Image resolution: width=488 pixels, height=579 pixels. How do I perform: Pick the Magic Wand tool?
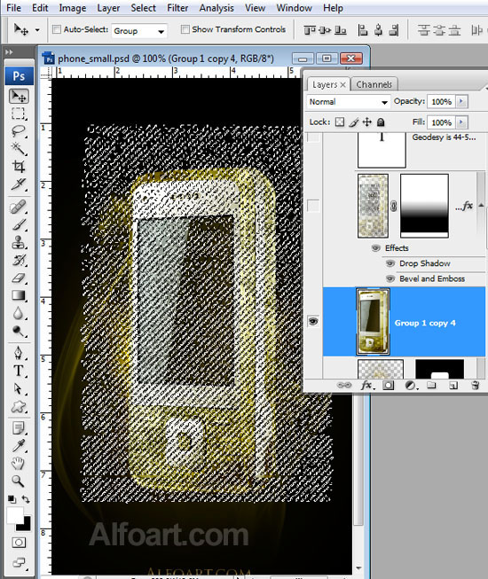tap(18, 149)
